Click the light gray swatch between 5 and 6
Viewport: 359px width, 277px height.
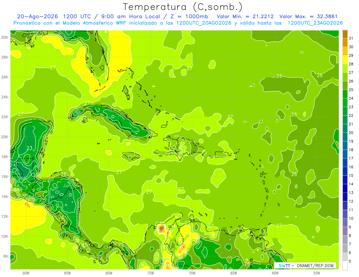click(x=345, y=257)
